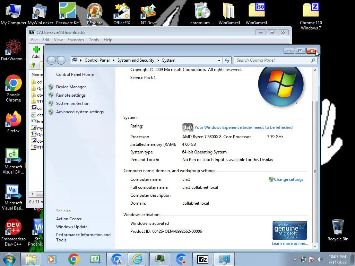Open Pandora desktop shortcut

pos(94,14)
